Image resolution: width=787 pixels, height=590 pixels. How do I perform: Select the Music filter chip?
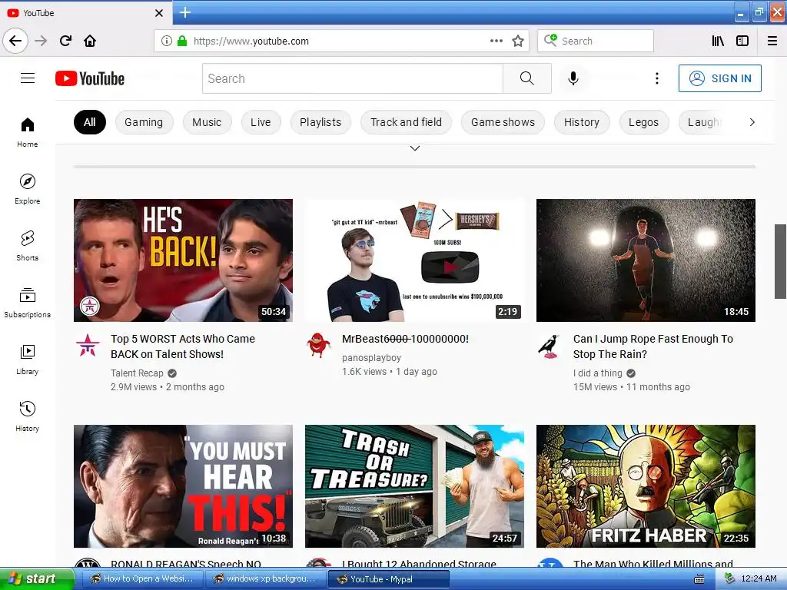point(207,122)
